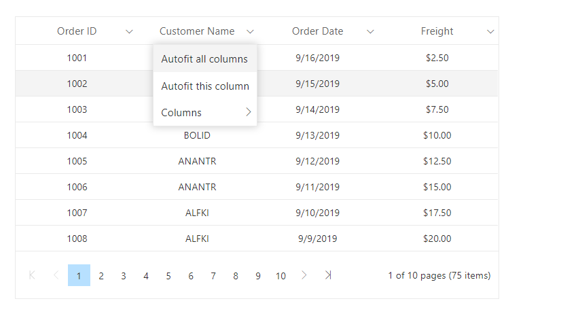
Task: Go to the first page arrow
Action: click(32, 275)
